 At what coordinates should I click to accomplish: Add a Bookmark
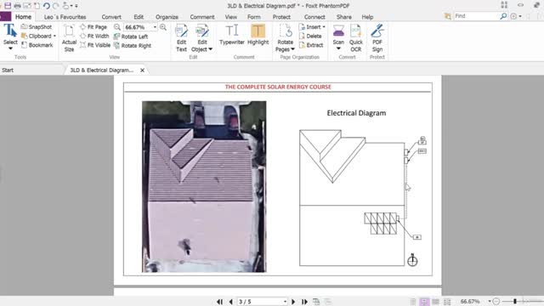point(37,45)
